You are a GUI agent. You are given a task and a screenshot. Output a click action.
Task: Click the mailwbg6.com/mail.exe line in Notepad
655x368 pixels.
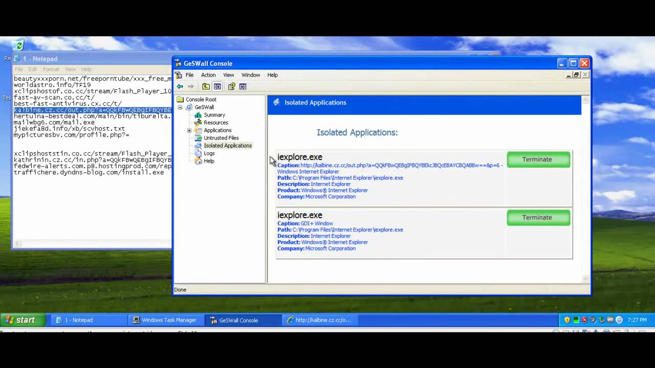coord(54,123)
